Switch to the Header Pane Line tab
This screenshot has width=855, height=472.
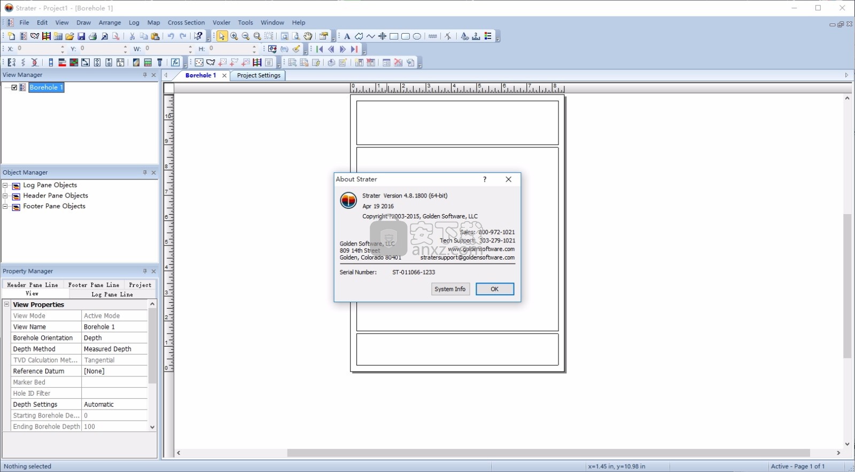pyautogui.click(x=33, y=285)
